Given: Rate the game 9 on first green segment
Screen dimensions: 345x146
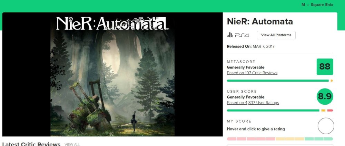Looking at the screenshot, I should (309, 139).
